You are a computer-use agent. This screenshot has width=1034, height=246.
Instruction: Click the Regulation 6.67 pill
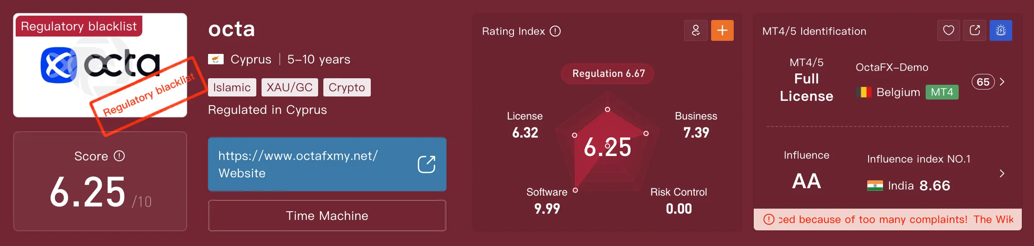(608, 73)
